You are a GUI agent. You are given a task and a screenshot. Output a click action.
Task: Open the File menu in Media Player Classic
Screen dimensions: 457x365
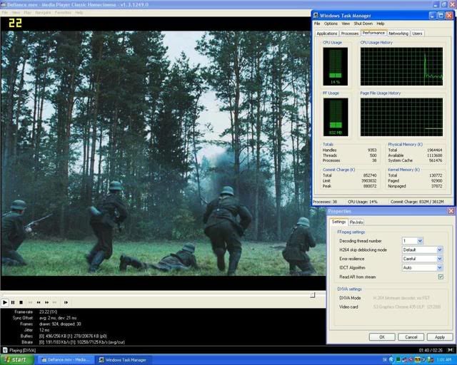4,13
